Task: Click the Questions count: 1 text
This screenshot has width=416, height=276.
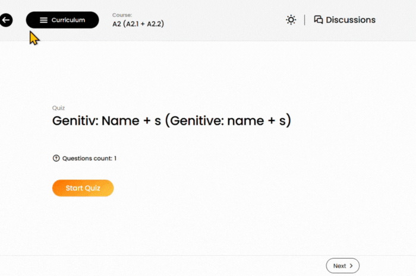Action: click(x=89, y=158)
